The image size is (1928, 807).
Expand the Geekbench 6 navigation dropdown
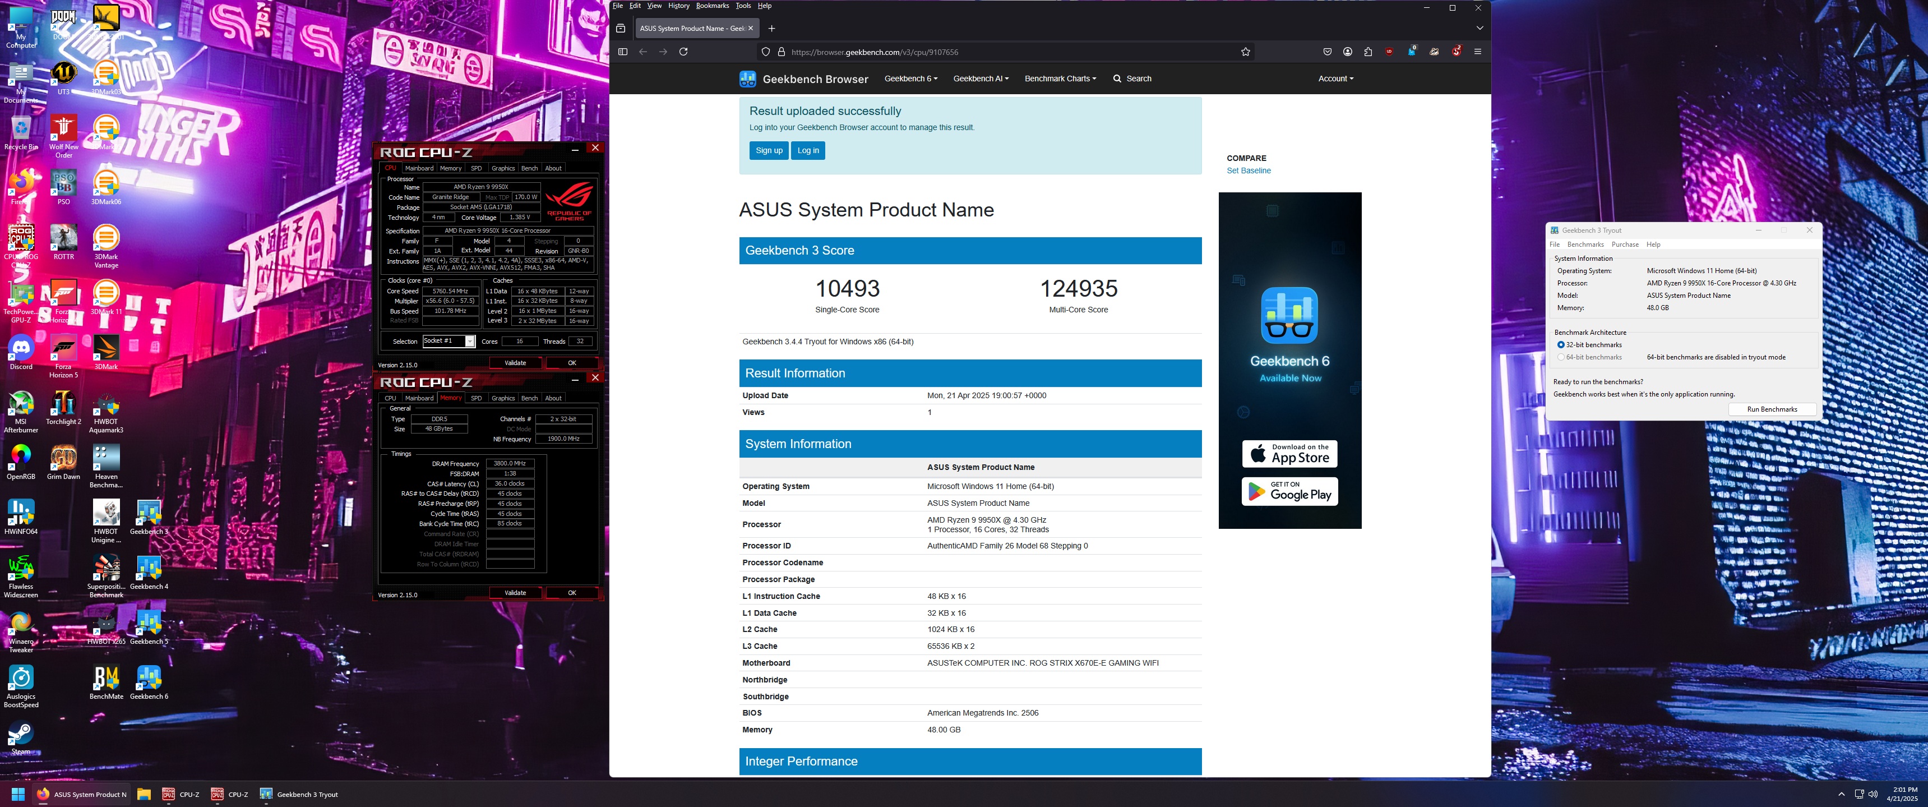[x=911, y=79]
